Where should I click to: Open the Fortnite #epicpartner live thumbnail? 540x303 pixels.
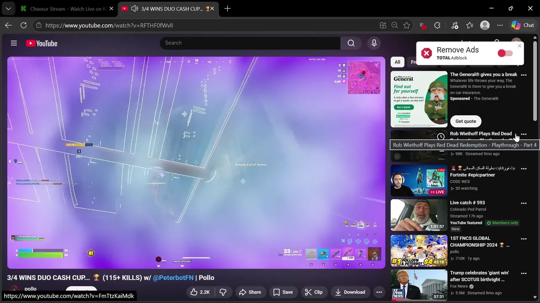419,181
